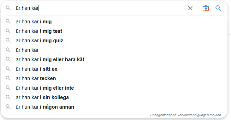This screenshot has width=231, height=120.
Task: Clear the search text with the X icon
Action: 190,8
